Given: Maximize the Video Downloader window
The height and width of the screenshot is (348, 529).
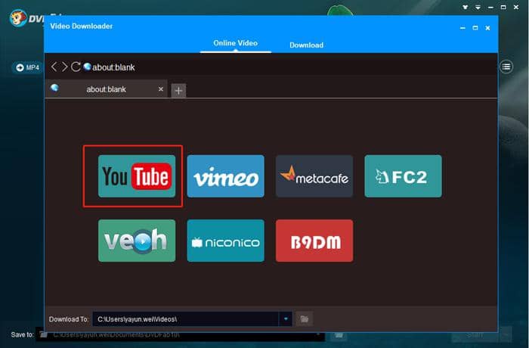Looking at the screenshot, I should click(475, 28).
